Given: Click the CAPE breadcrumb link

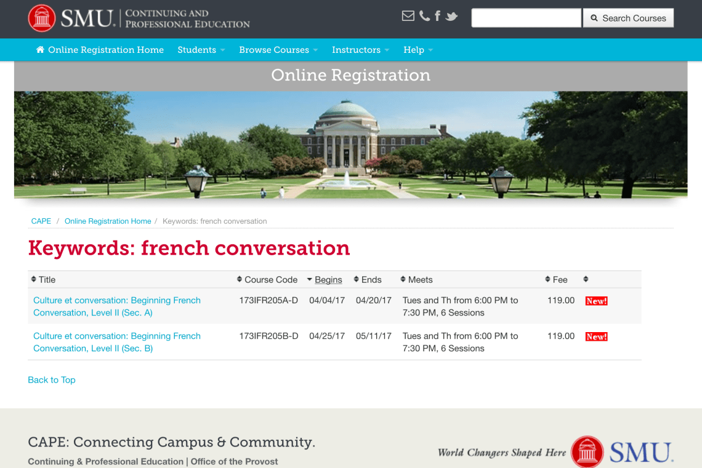Looking at the screenshot, I should point(41,221).
